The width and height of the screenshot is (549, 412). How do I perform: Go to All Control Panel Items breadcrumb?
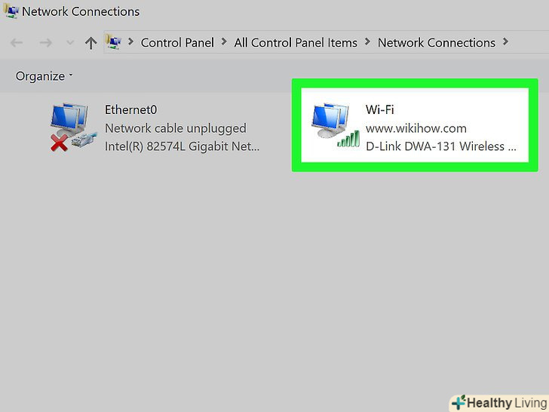(296, 43)
